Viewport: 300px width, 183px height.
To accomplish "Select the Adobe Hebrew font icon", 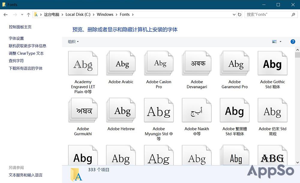I will (121, 110).
